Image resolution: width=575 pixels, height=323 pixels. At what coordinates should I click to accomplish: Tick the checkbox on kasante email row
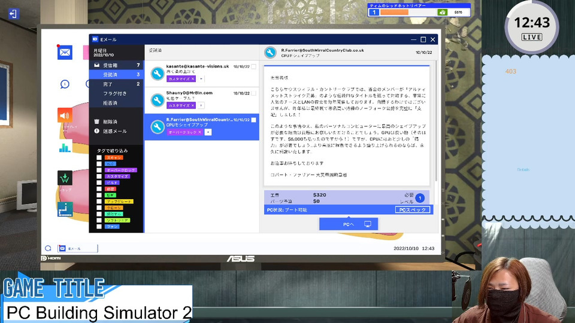coord(254,66)
